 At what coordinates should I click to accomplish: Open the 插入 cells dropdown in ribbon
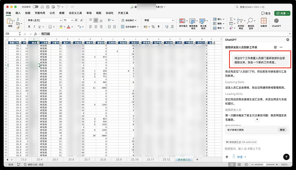(x=219, y=19)
